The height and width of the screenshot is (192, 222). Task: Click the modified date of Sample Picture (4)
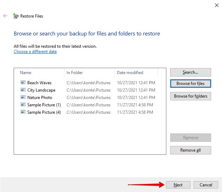point(135,112)
